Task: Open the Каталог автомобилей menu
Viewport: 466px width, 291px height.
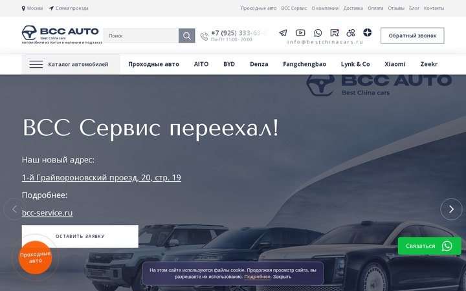Action: (71, 64)
